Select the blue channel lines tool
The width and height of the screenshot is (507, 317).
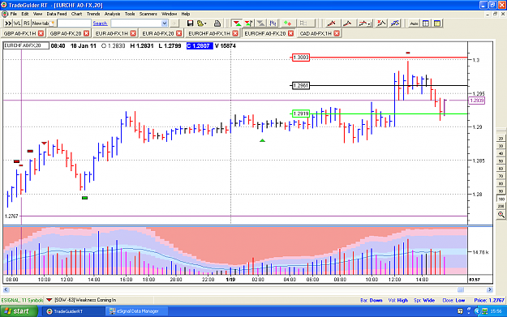click(x=395, y=24)
